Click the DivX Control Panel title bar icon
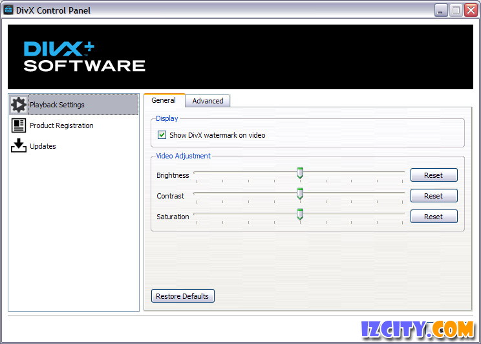481x344 pixels. click(x=8, y=10)
